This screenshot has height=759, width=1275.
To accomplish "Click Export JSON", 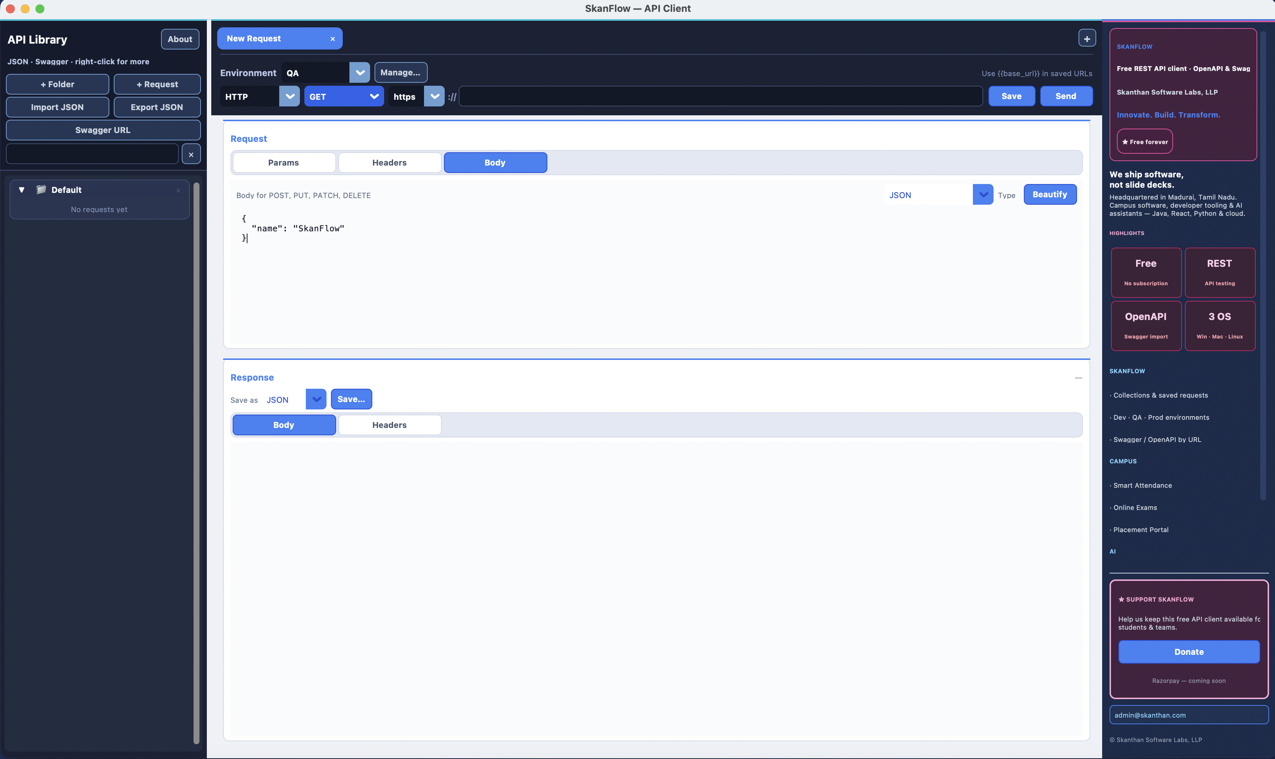I will click(x=157, y=108).
